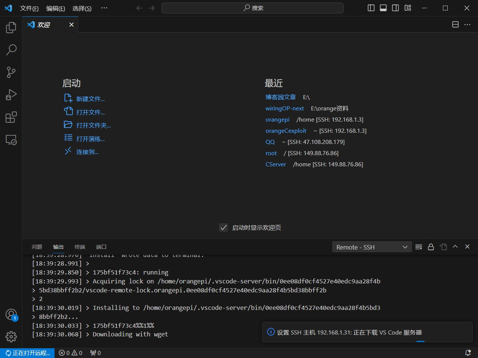Click the SSH download notification message
Image resolution: width=478 pixels, height=358 pixels.
point(350,332)
